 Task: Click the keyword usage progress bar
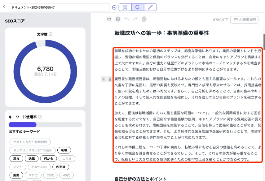click(x=45, y=125)
